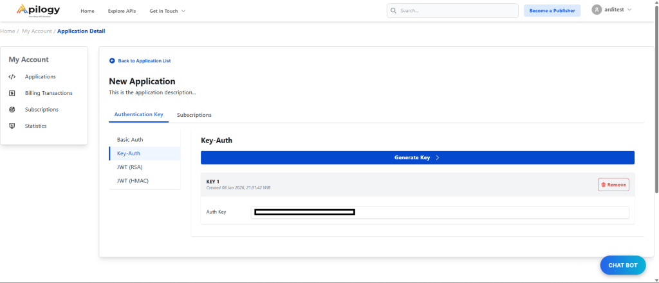This screenshot has height=283, width=659.
Task: Click the search magnifier icon
Action: click(394, 11)
